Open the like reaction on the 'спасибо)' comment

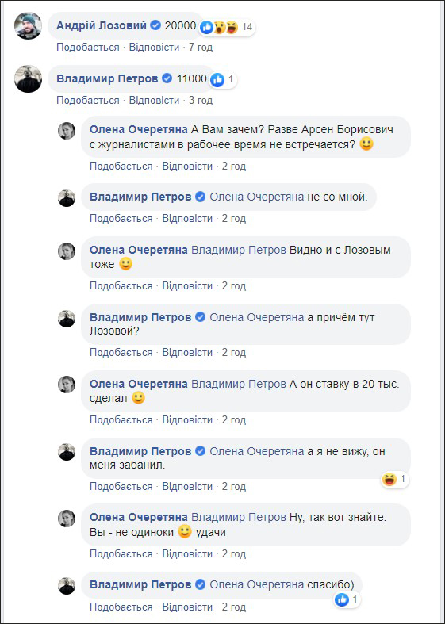[342, 599]
